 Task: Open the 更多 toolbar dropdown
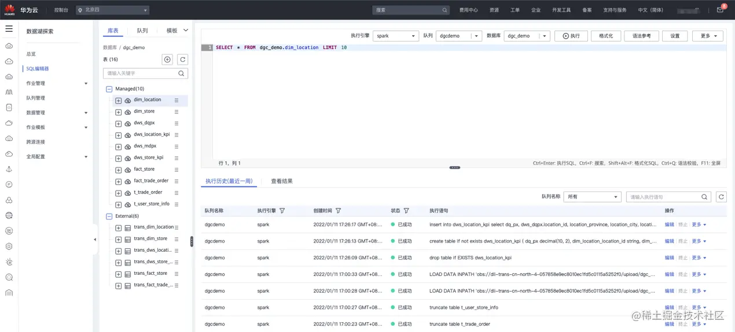click(708, 36)
